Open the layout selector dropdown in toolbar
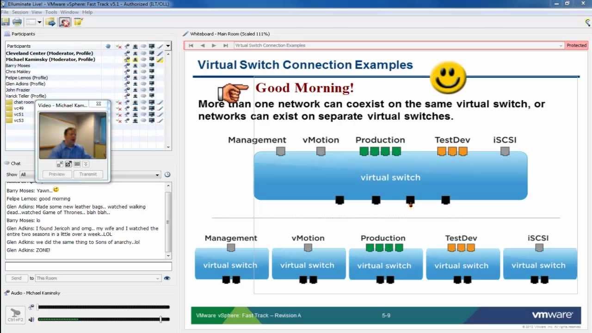The image size is (592, 333). [x=33, y=22]
